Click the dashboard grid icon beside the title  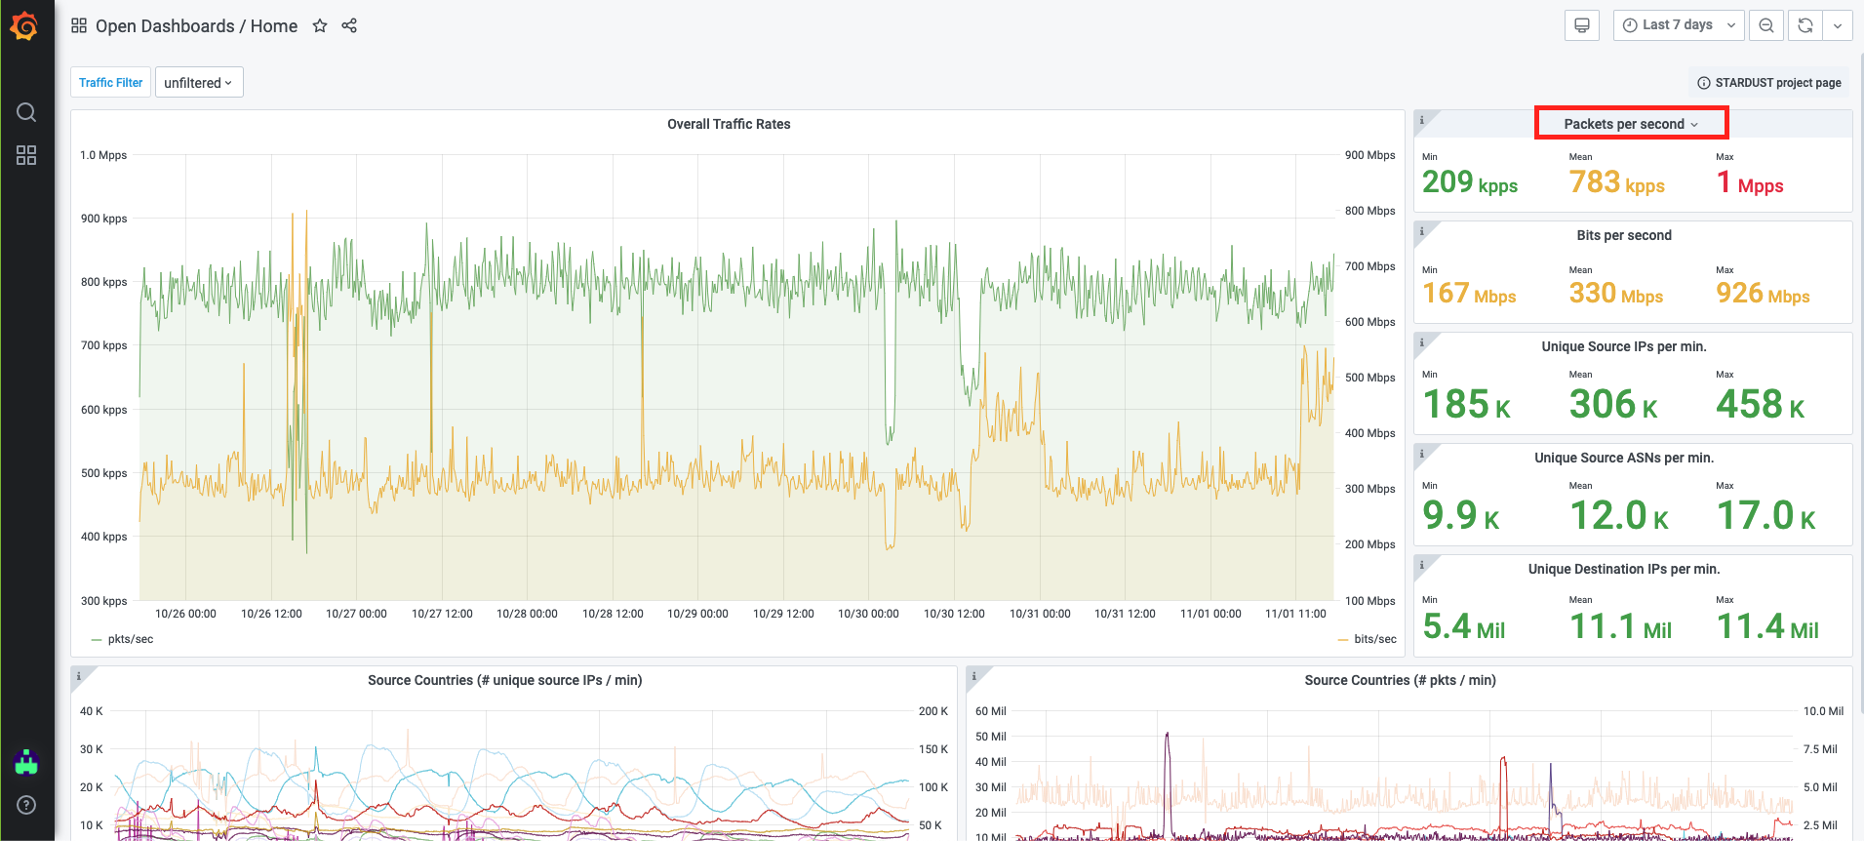79,25
